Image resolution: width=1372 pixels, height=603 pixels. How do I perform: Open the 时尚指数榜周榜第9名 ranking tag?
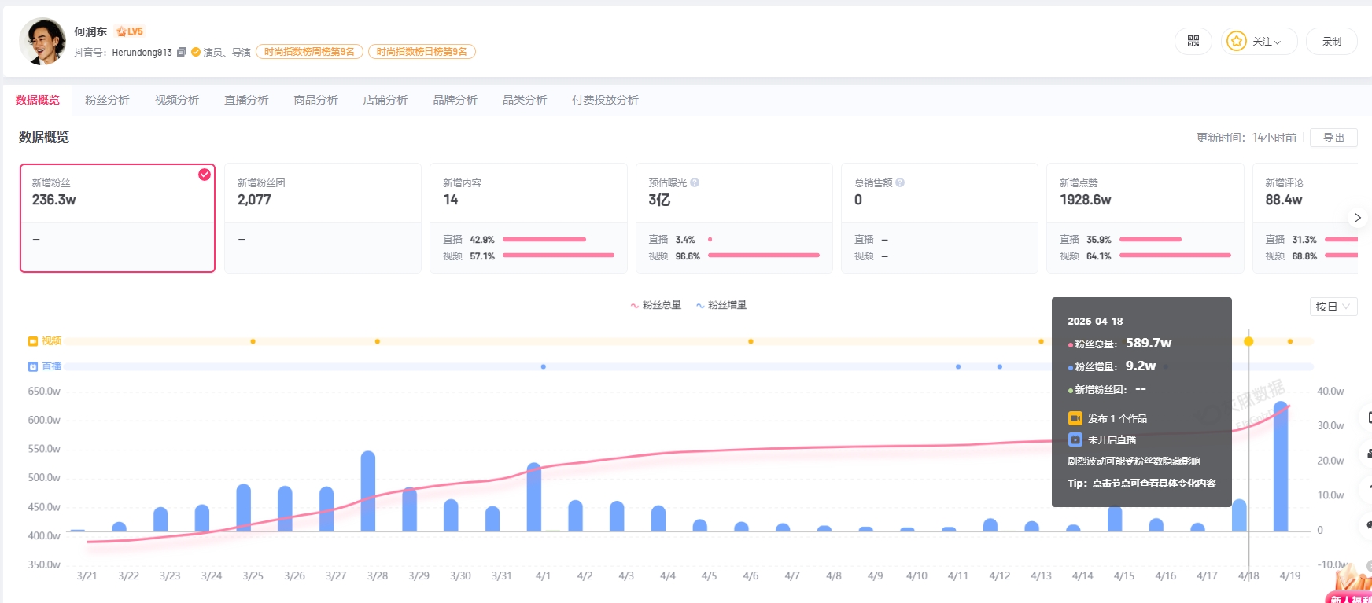tap(309, 52)
